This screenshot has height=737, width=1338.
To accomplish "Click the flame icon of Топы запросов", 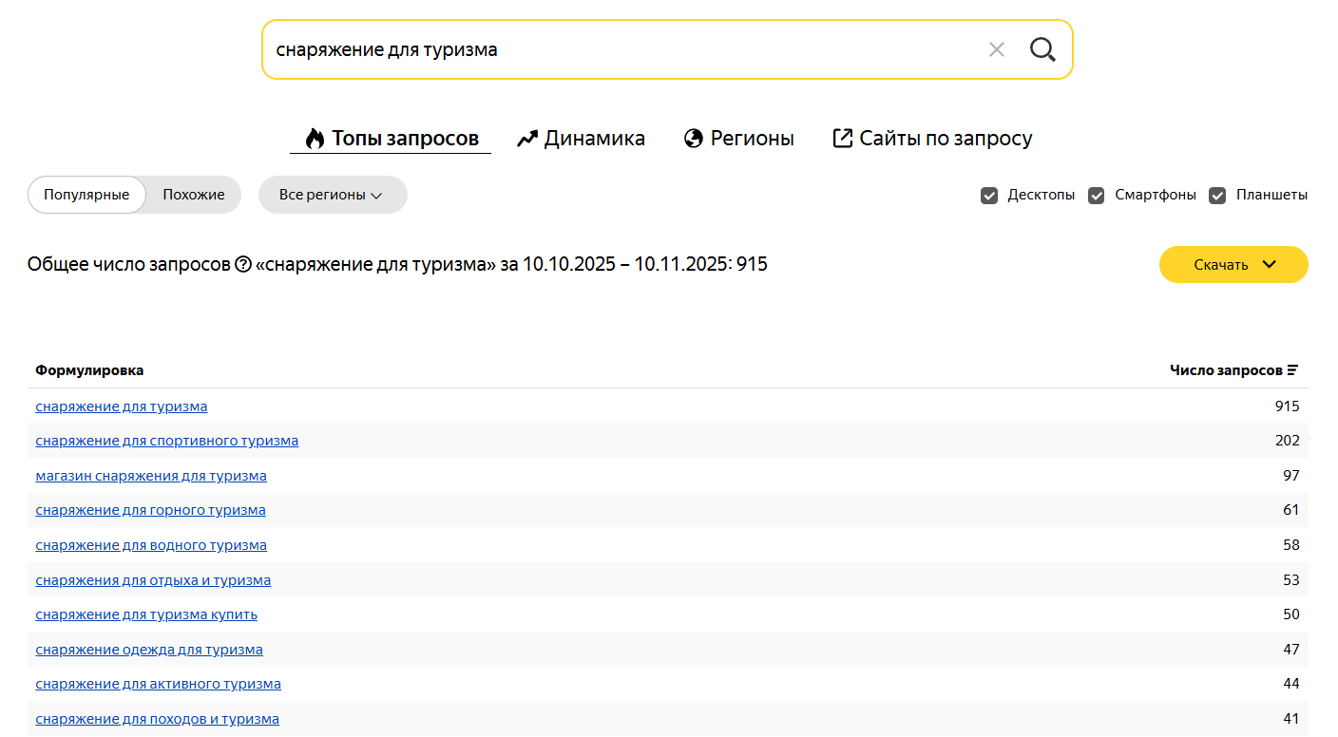I will pos(315,139).
